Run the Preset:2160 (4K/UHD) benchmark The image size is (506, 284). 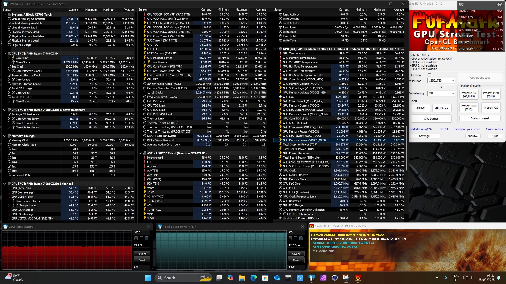(x=469, y=95)
